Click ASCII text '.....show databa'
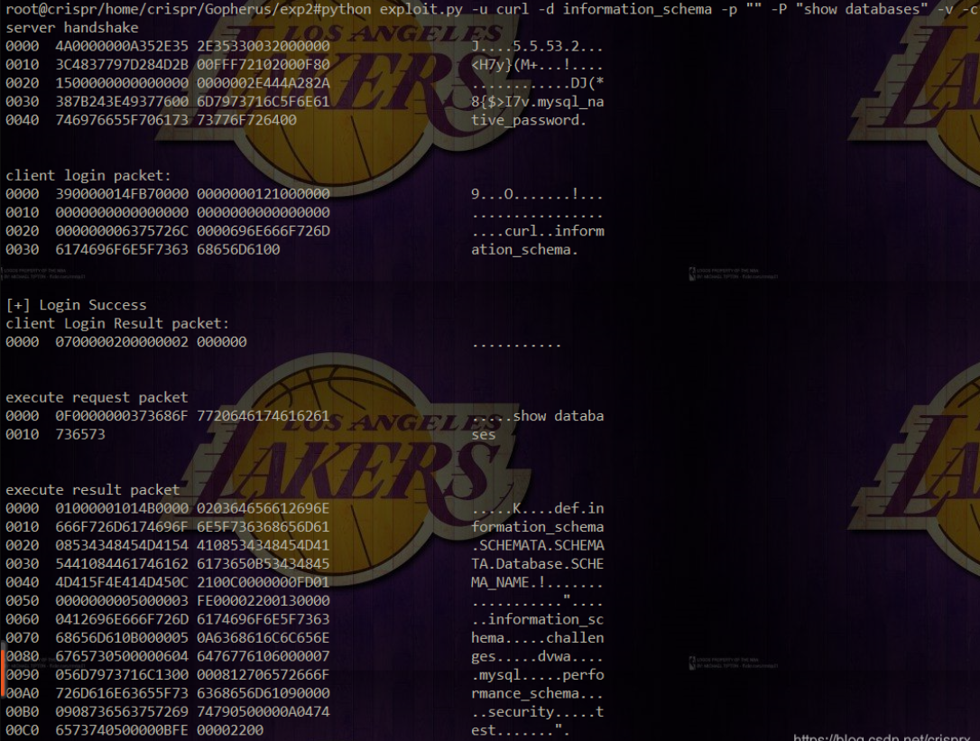This screenshot has height=741, width=980. [538, 416]
